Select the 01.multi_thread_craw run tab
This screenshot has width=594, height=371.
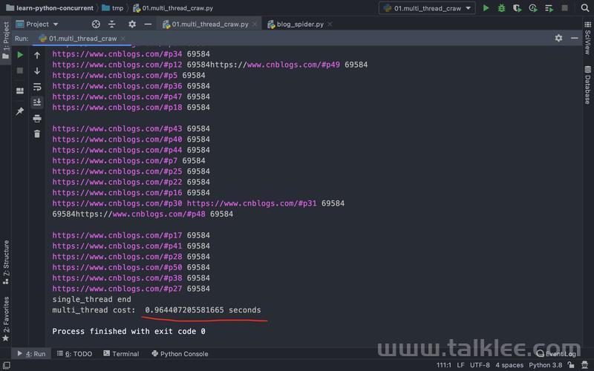click(82, 39)
